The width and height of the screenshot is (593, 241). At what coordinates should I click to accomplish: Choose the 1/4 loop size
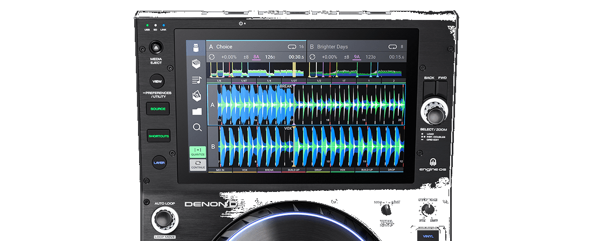269,81
